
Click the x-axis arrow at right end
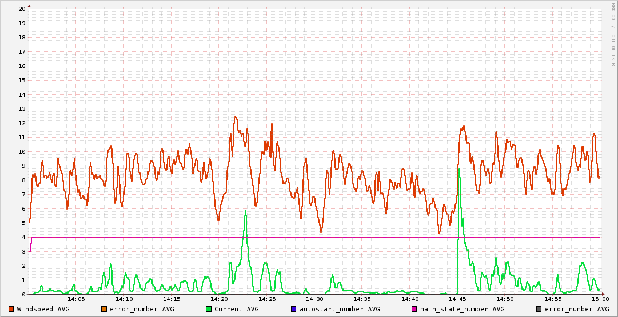[603, 294]
